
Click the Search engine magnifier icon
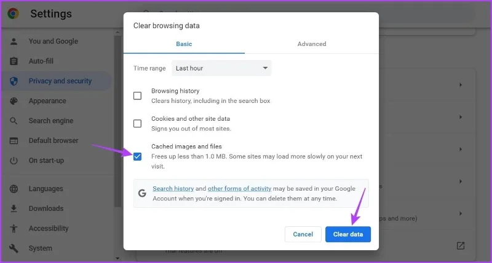point(14,121)
